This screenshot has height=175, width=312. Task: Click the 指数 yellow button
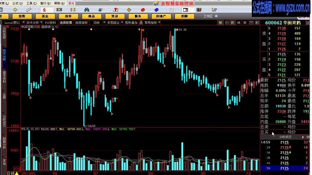pos(22,16)
